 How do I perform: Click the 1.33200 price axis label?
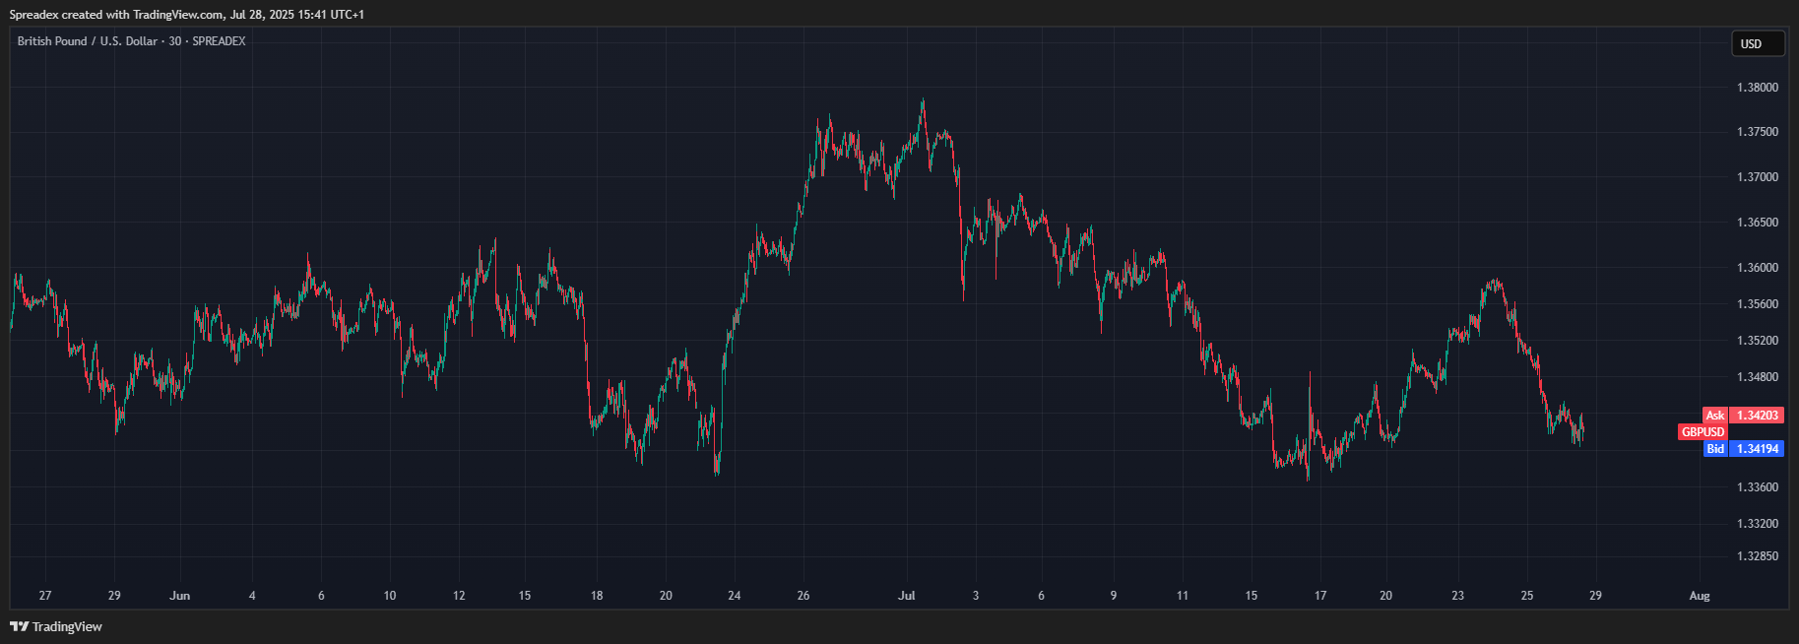click(1758, 524)
